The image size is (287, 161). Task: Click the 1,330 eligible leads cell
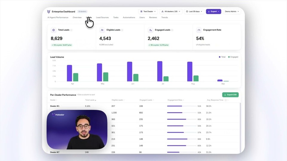pos(114,113)
